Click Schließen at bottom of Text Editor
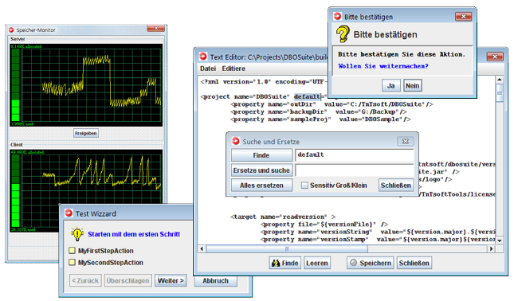 tap(414, 263)
